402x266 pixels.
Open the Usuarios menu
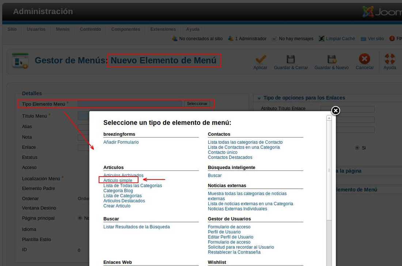pos(36,29)
